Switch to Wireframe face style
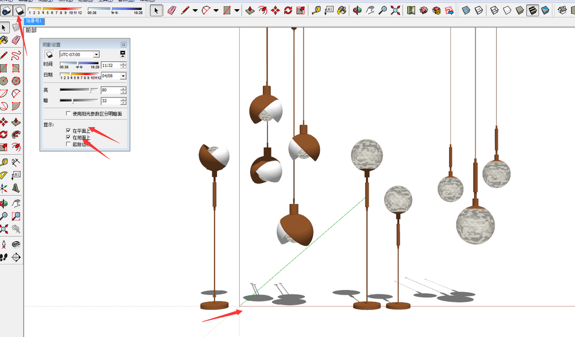Viewport: 575px width, 337px height. 494,11
